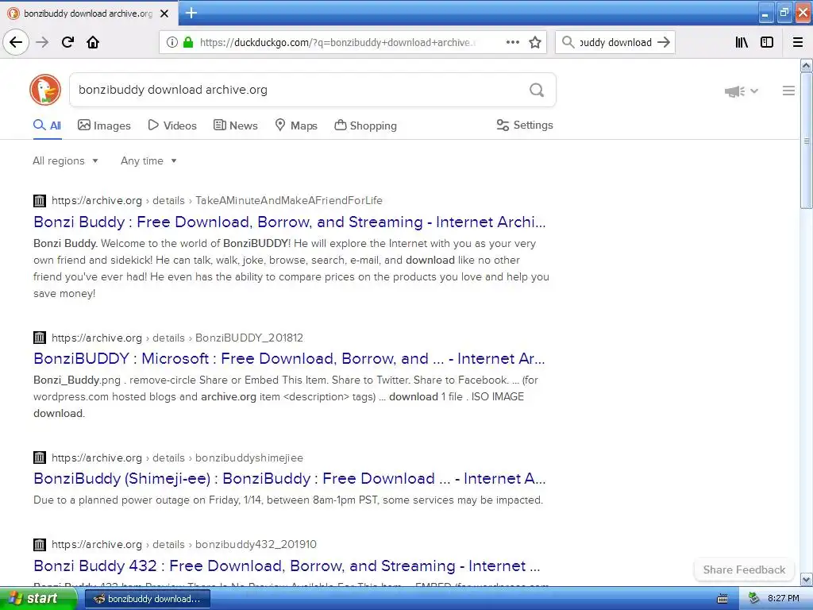The image size is (813, 610).
Task: Click the browser search box magnifier icon
Action: point(568,42)
